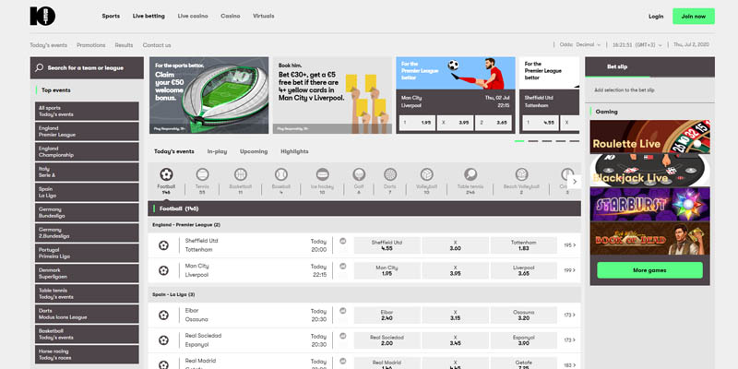
Task: Open the Odds Decimal dropdown
Action: tap(577, 44)
